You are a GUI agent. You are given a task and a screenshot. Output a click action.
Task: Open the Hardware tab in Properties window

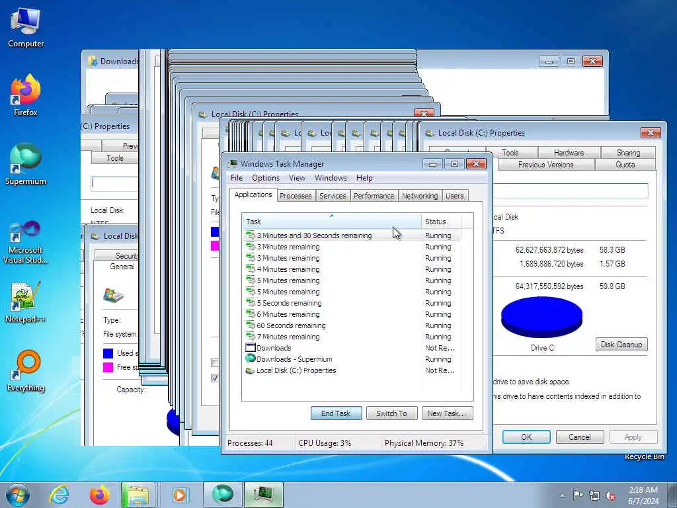(569, 153)
